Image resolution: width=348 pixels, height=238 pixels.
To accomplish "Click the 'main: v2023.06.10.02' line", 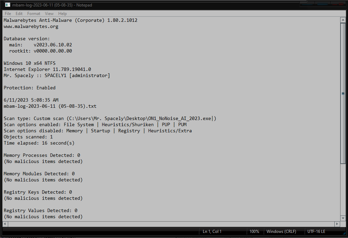I will [41, 45].
